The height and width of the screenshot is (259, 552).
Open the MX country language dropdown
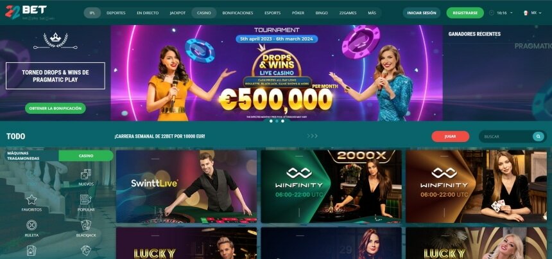[533, 13]
